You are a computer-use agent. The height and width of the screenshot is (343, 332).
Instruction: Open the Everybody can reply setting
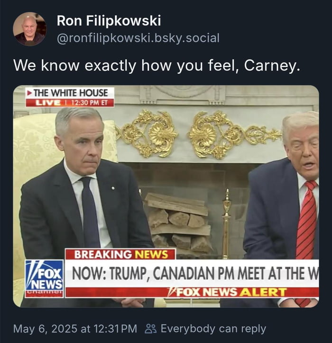point(213,328)
